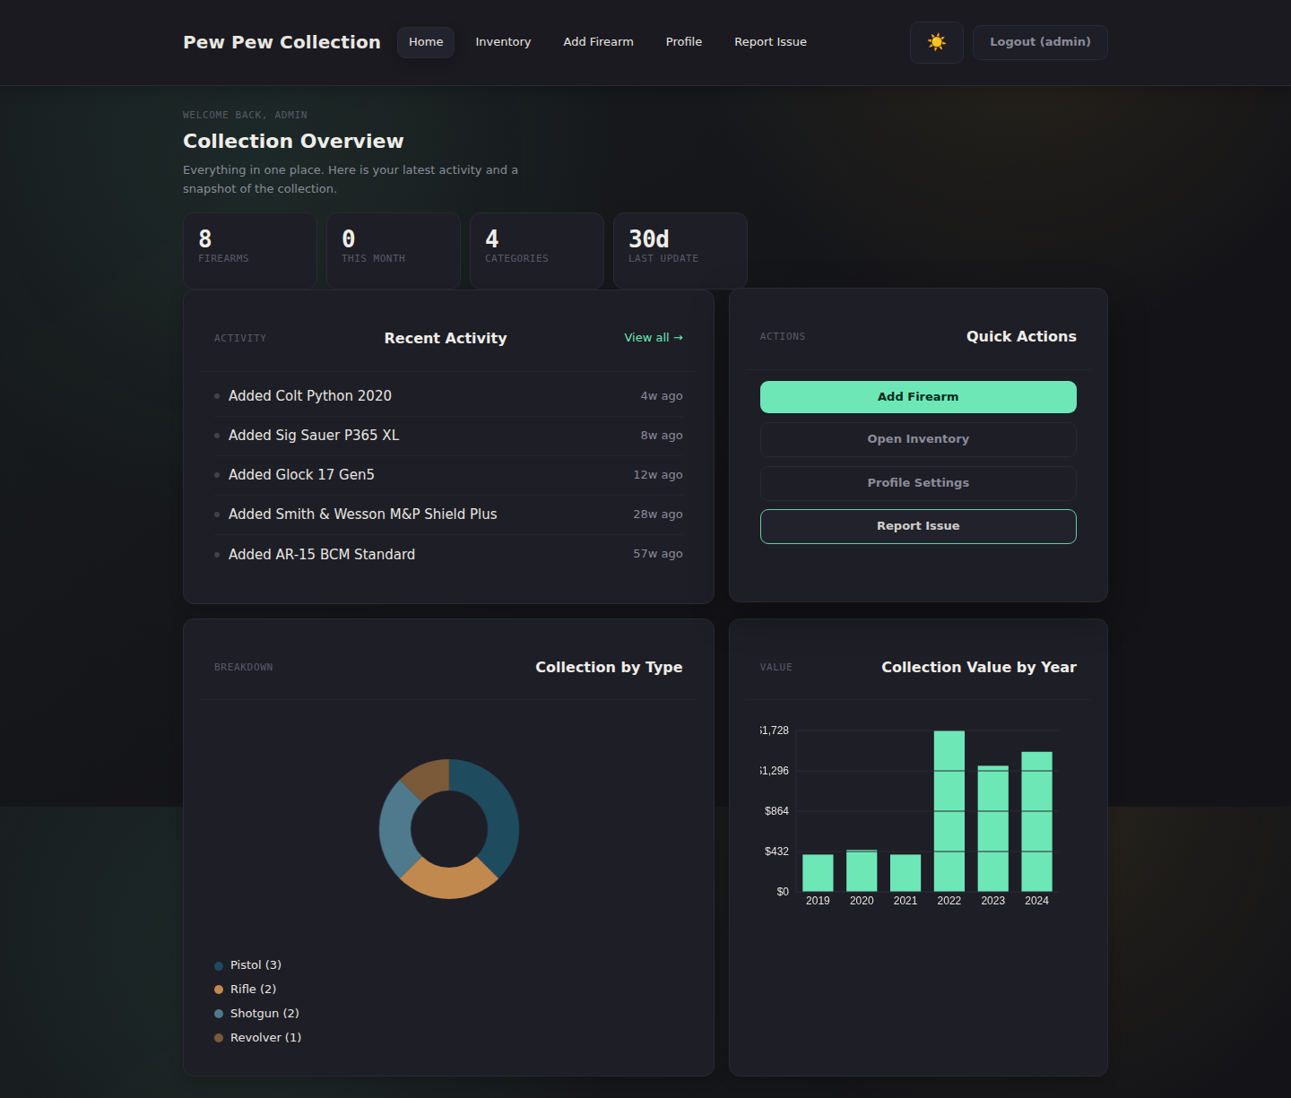
Task: Open Profile Settings from Quick Actions
Action: [x=917, y=482]
